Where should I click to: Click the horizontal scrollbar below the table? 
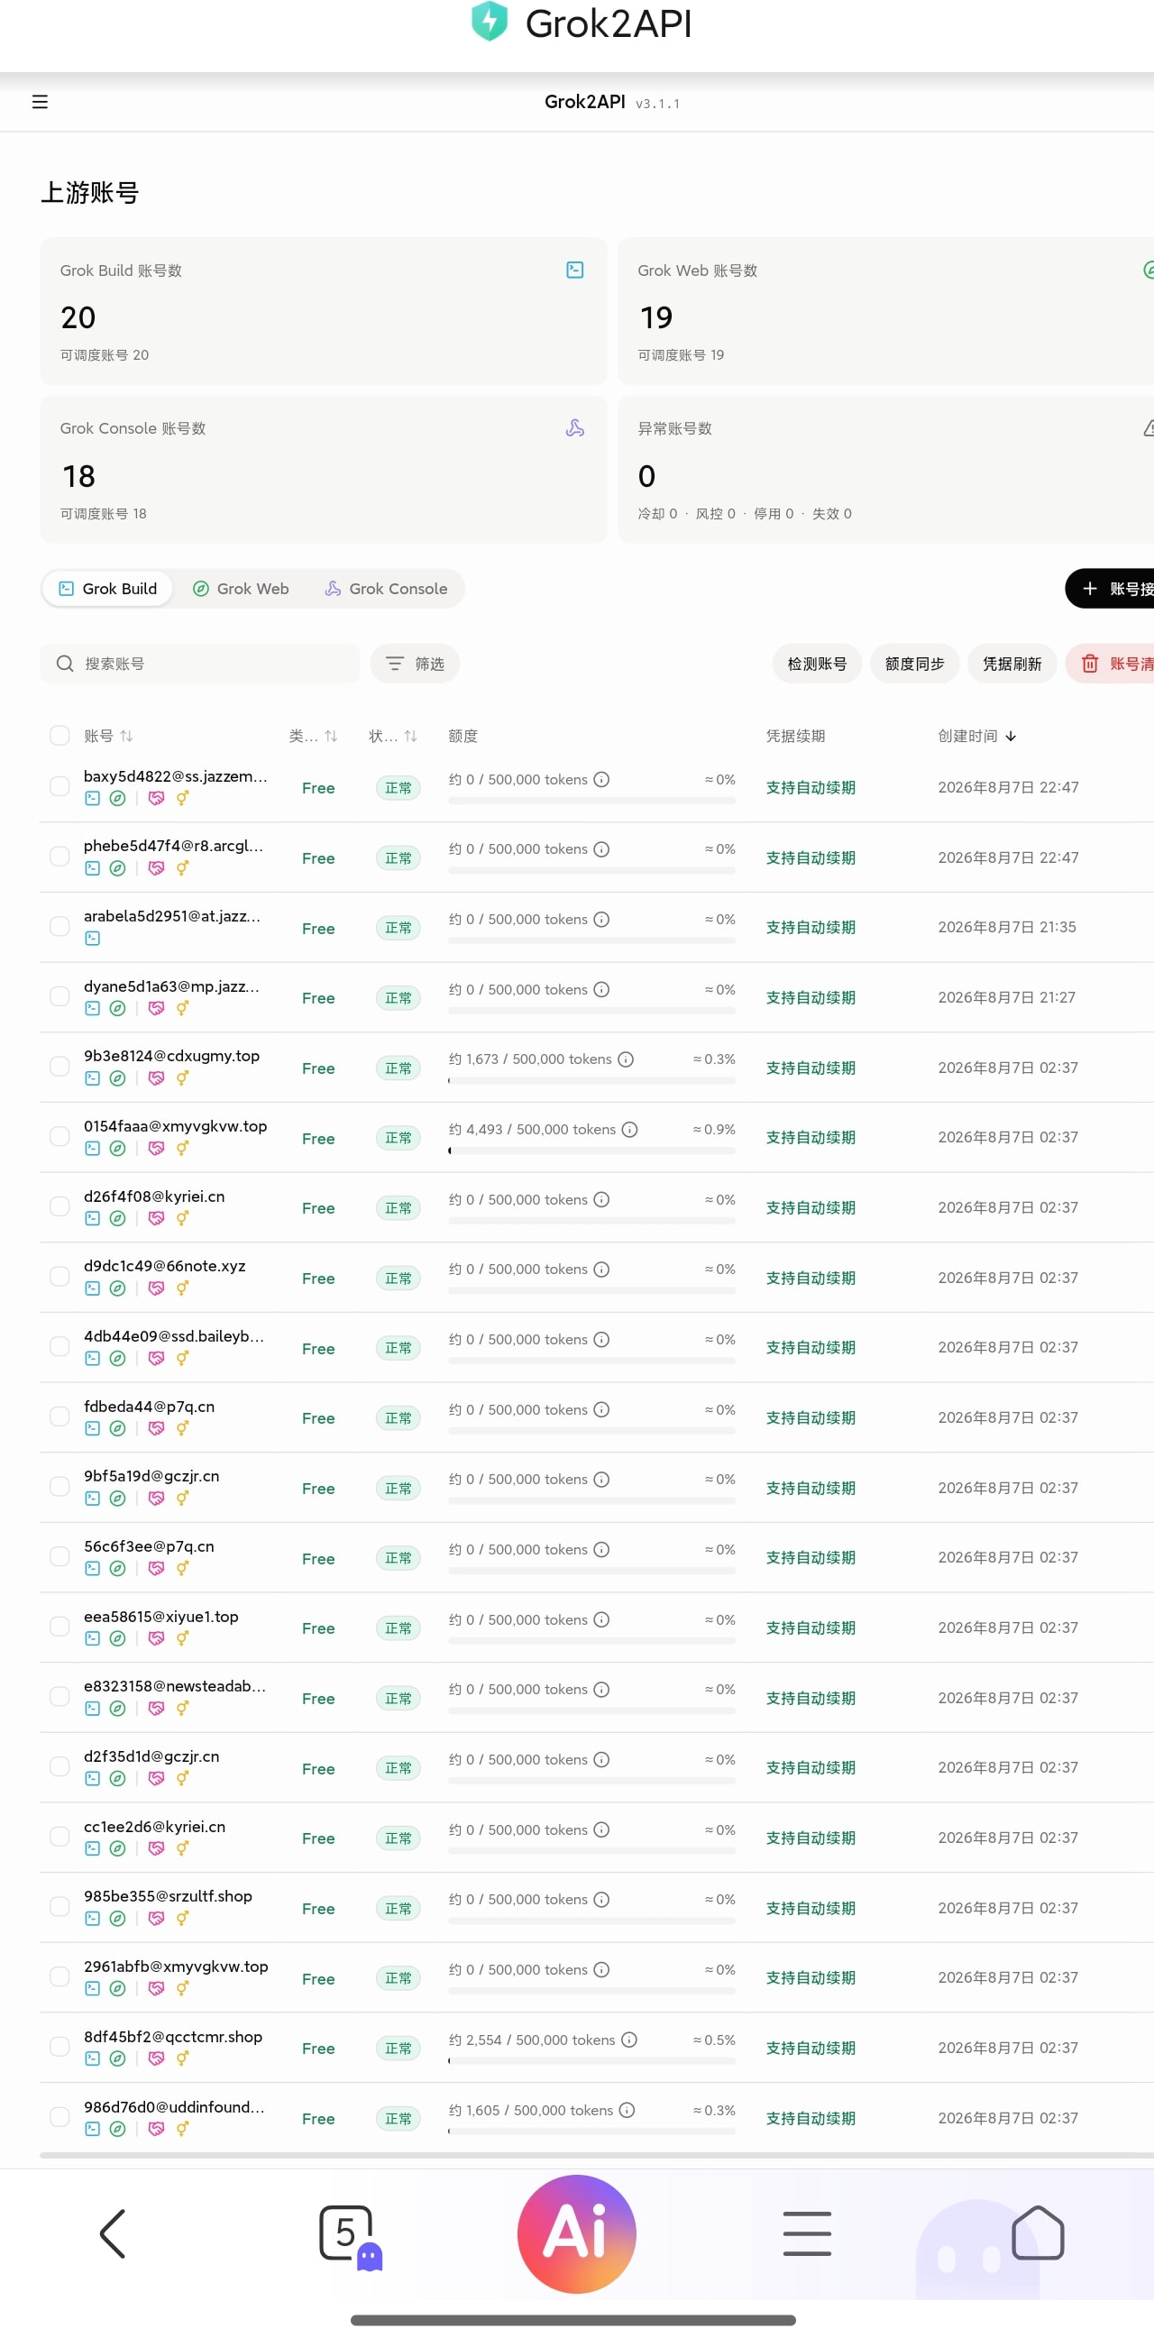coord(597,2156)
